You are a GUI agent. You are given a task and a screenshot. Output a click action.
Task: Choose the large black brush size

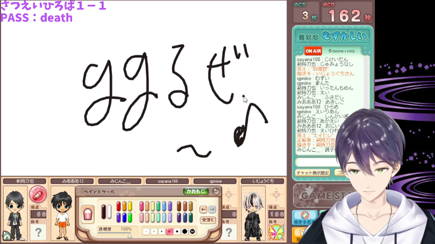[x=184, y=231]
